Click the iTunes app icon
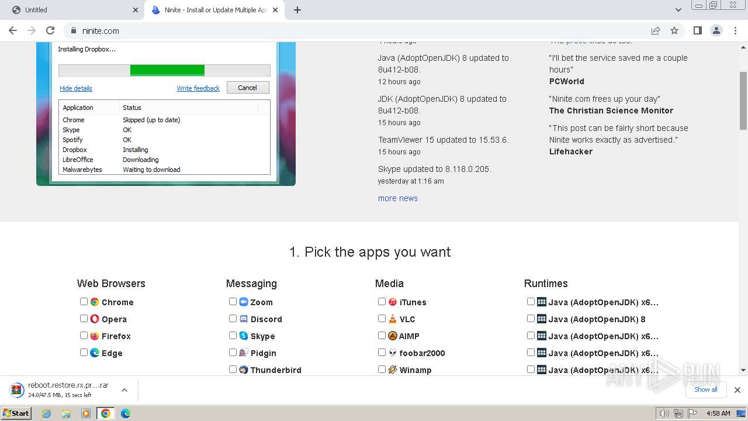The height and width of the screenshot is (421, 748). click(393, 302)
